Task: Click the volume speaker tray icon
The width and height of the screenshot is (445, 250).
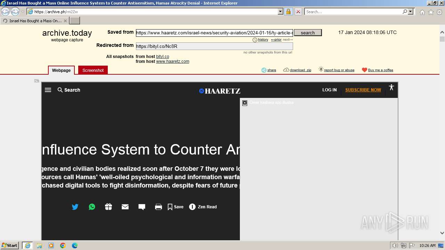Action: click(395, 245)
